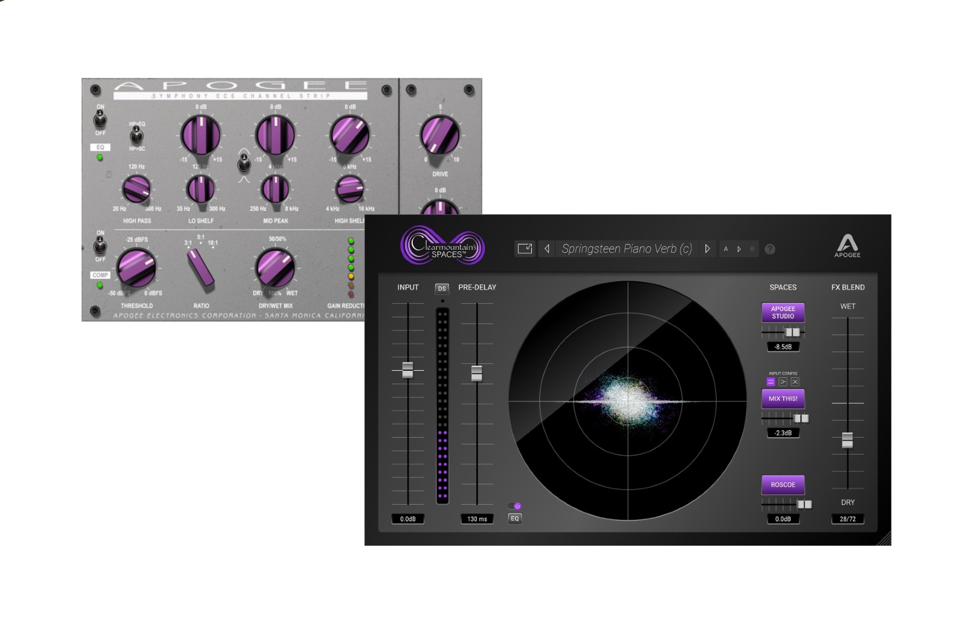
Task: Click the 130 ms pre-delay value field
Action: click(477, 519)
